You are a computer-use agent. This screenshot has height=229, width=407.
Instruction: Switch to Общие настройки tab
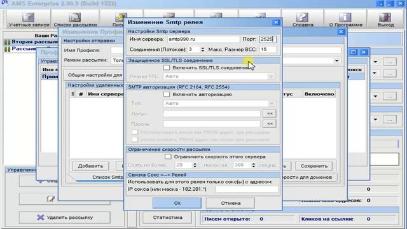(95, 75)
